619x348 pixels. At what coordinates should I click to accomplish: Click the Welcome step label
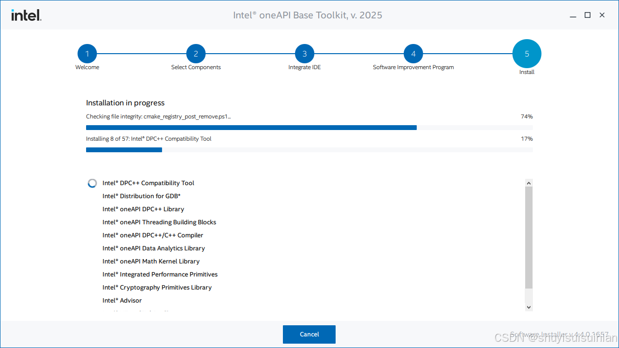click(x=87, y=67)
